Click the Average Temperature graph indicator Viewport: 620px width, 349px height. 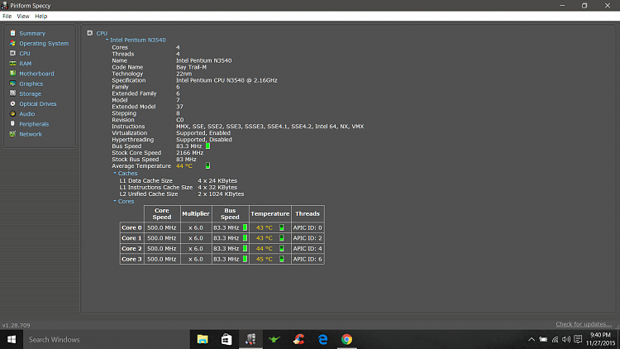[207, 165]
